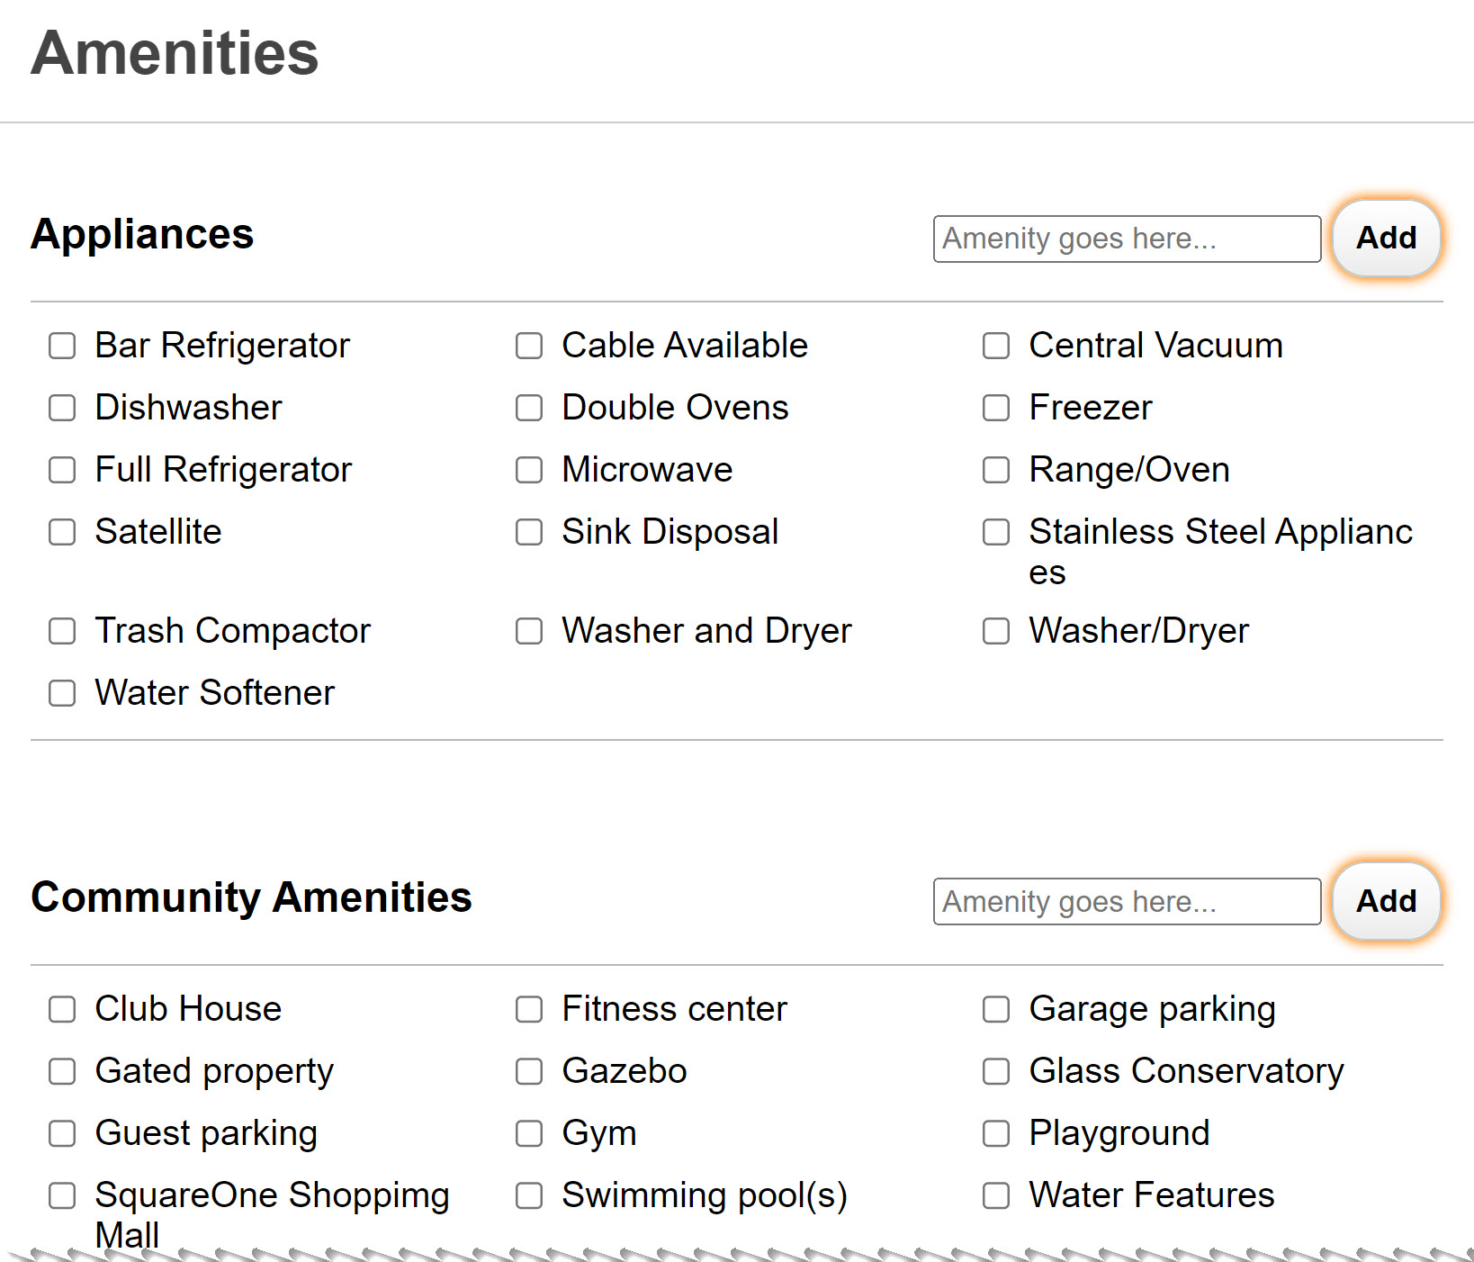Image resolution: width=1474 pixels, height=1262 pixels.
Task: Click the Community Amenities input field
Action: point(1127,902)
